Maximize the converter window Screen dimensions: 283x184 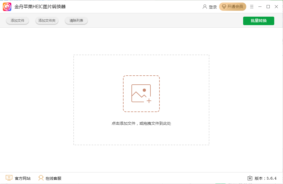(268, 7)
